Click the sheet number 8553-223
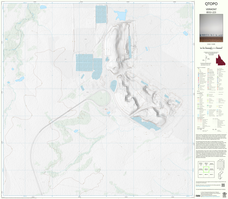 pyautogui.click(x=211, y=12)
